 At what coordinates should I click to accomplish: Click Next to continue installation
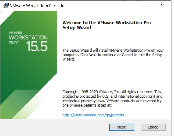pos(121,127)
